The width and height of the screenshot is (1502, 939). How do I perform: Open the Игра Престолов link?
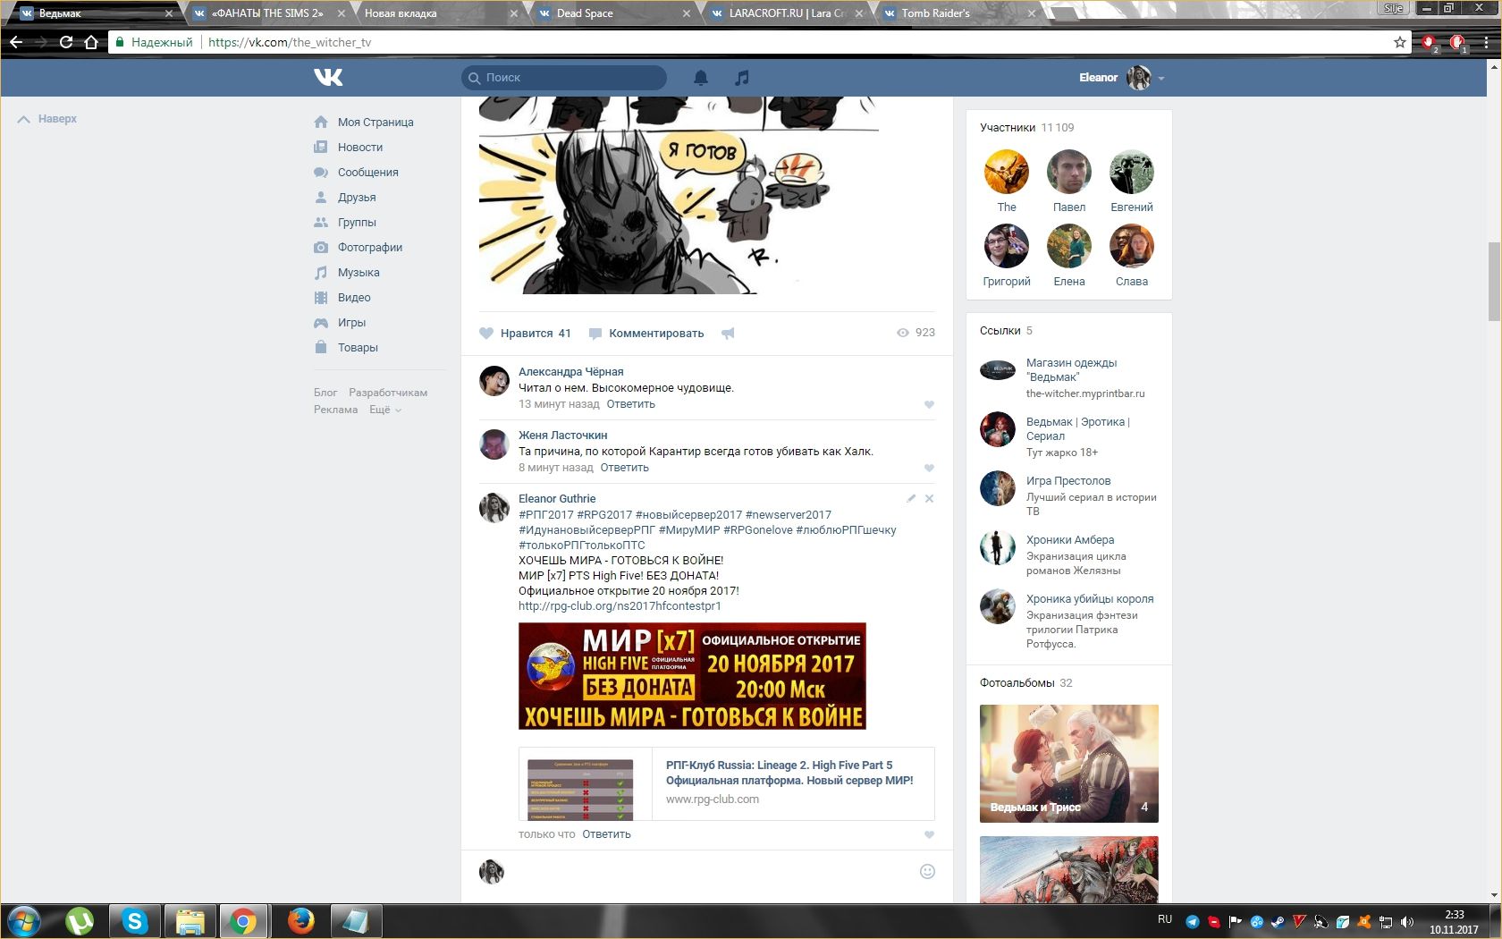pyautogui.click(x=1068, y=481)
